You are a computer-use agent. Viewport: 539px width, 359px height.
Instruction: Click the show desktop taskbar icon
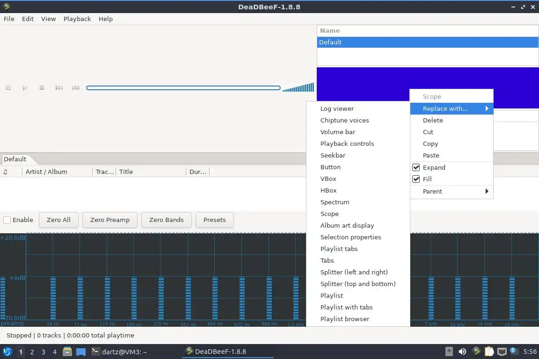coord(81,352)
